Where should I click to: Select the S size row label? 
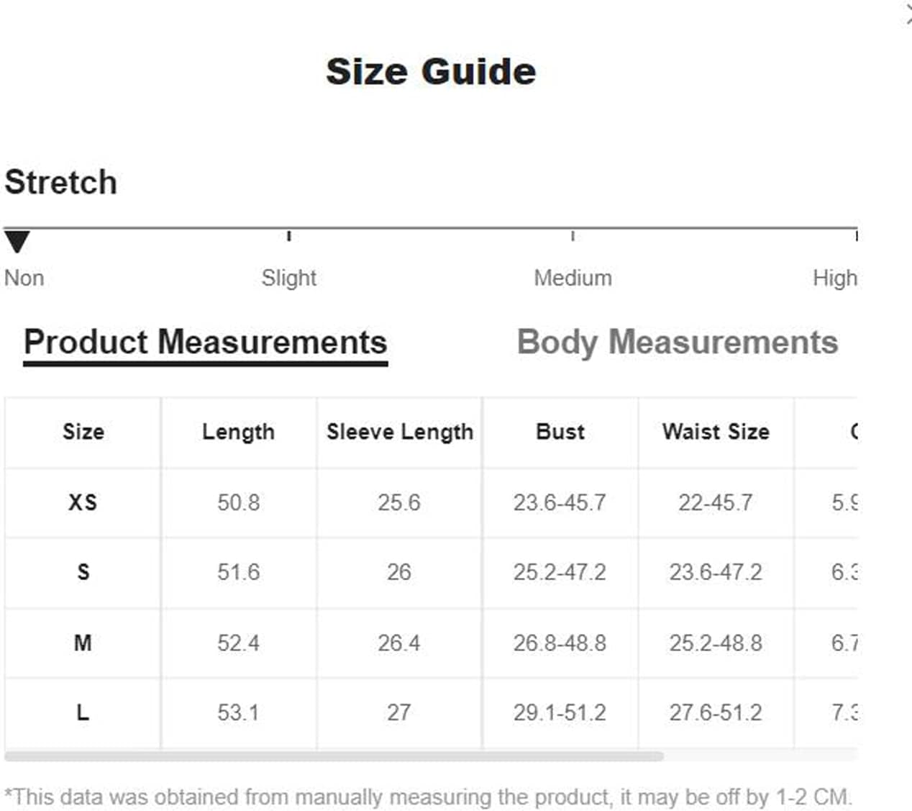pos(83,572)
